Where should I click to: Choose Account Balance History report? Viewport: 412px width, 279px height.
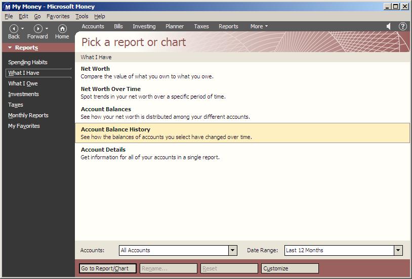(242, 133)
